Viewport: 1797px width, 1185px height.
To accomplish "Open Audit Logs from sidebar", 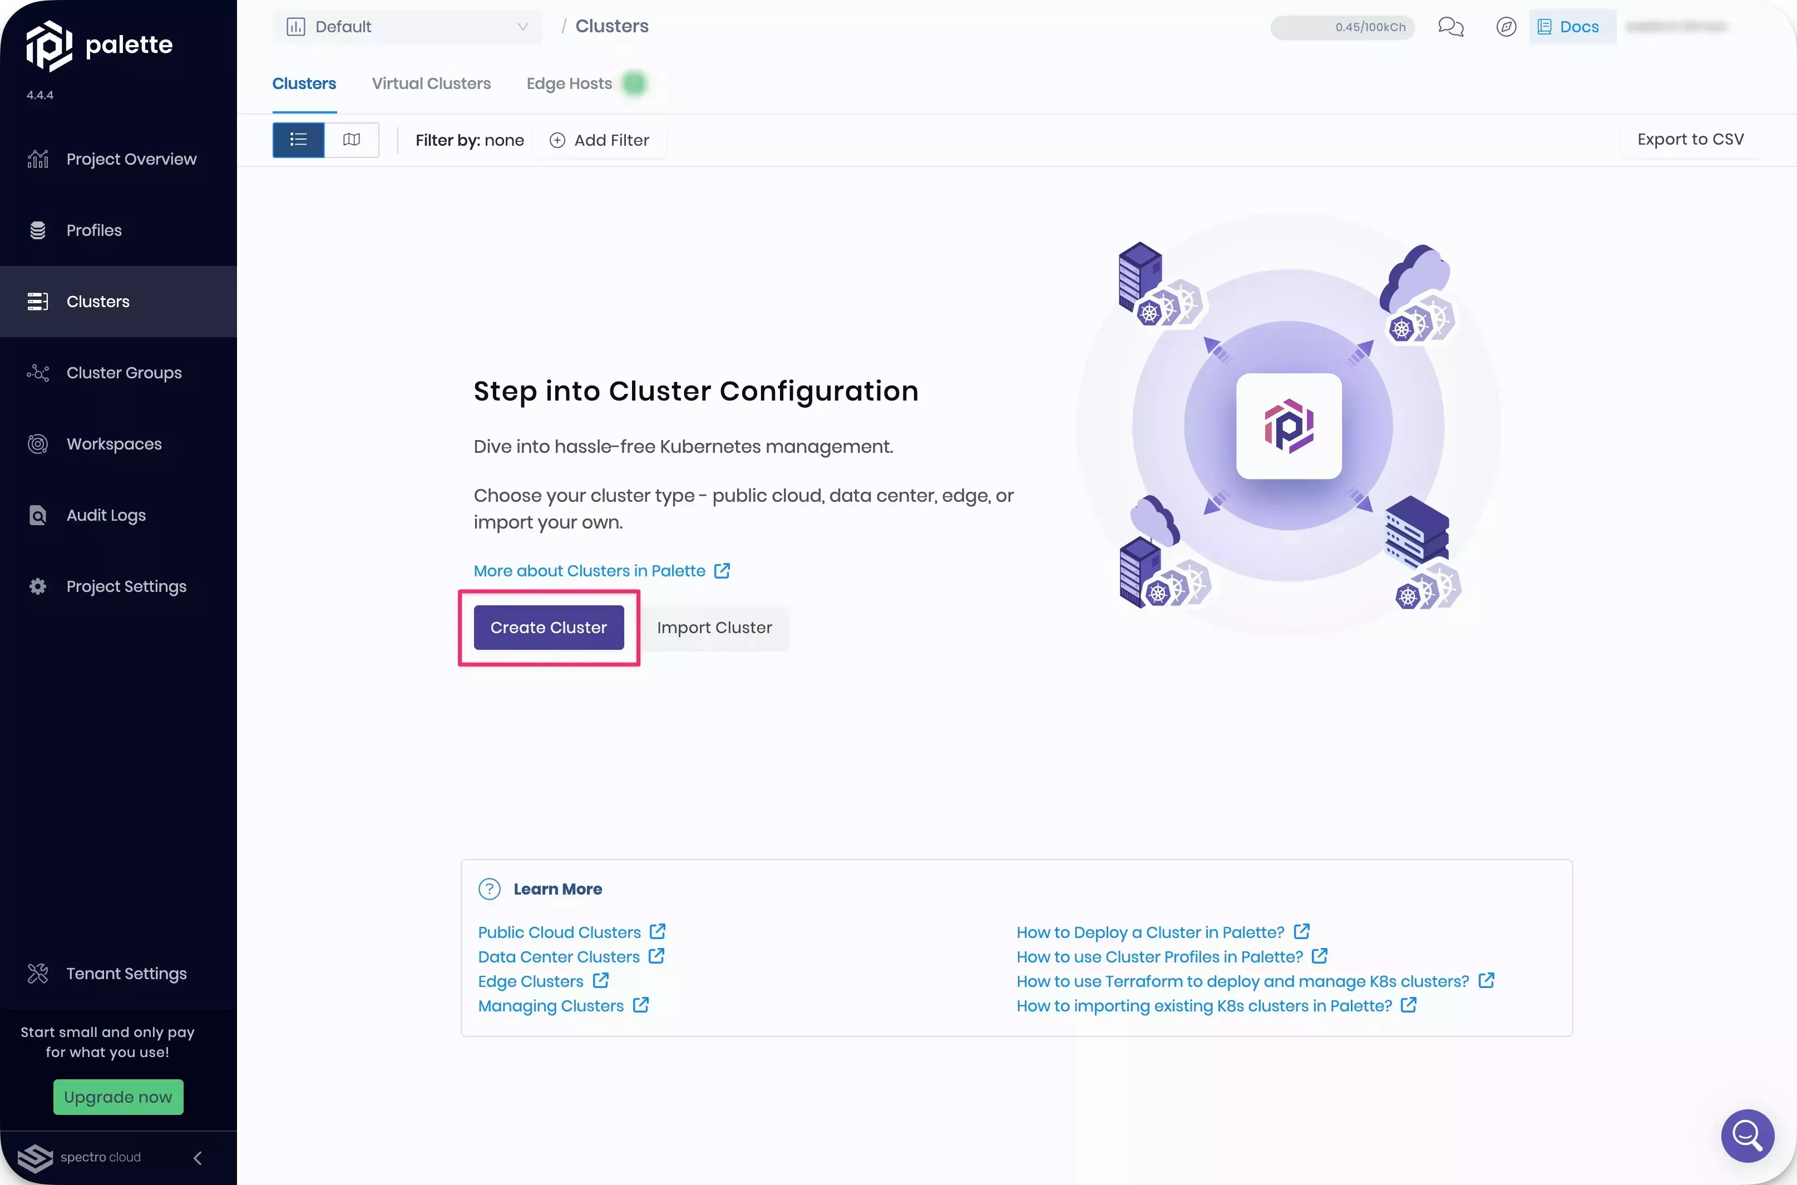I will coord(106,516).
